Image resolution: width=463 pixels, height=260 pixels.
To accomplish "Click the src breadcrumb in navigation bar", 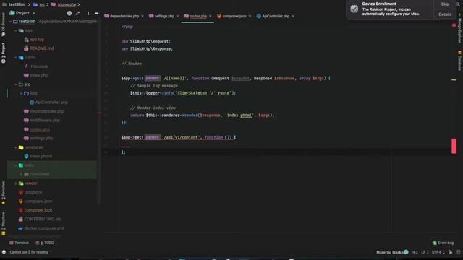I will coord(42,4).
